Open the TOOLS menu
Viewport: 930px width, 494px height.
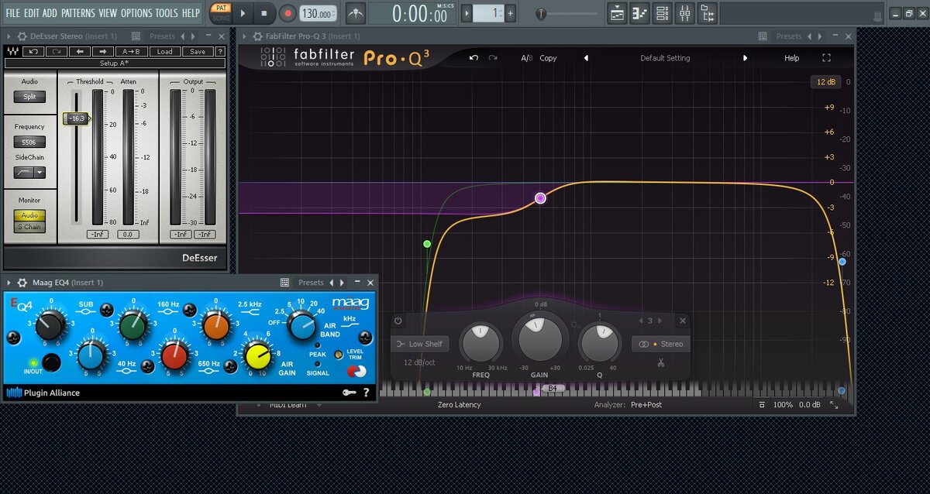[167, 13]
